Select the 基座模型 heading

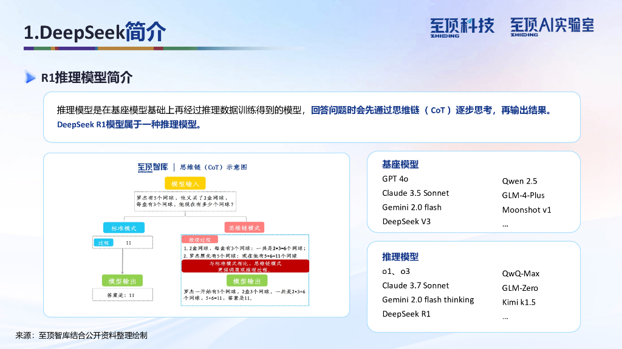pyautogui.click(x=400, y=164)
